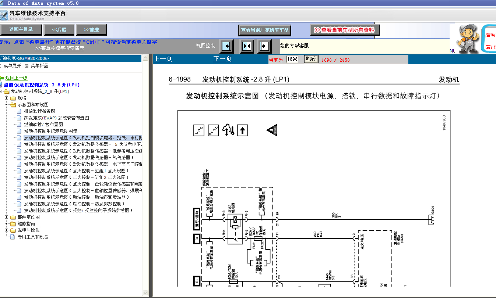
Task: Collapse the 示意图和布线图 folder
Action: click(6, 105)
